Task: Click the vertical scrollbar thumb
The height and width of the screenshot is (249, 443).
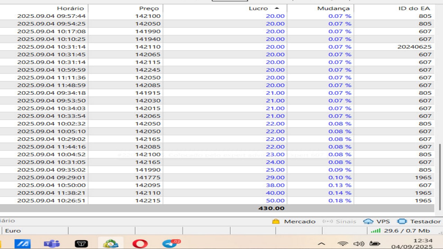Action: (440, 176)
